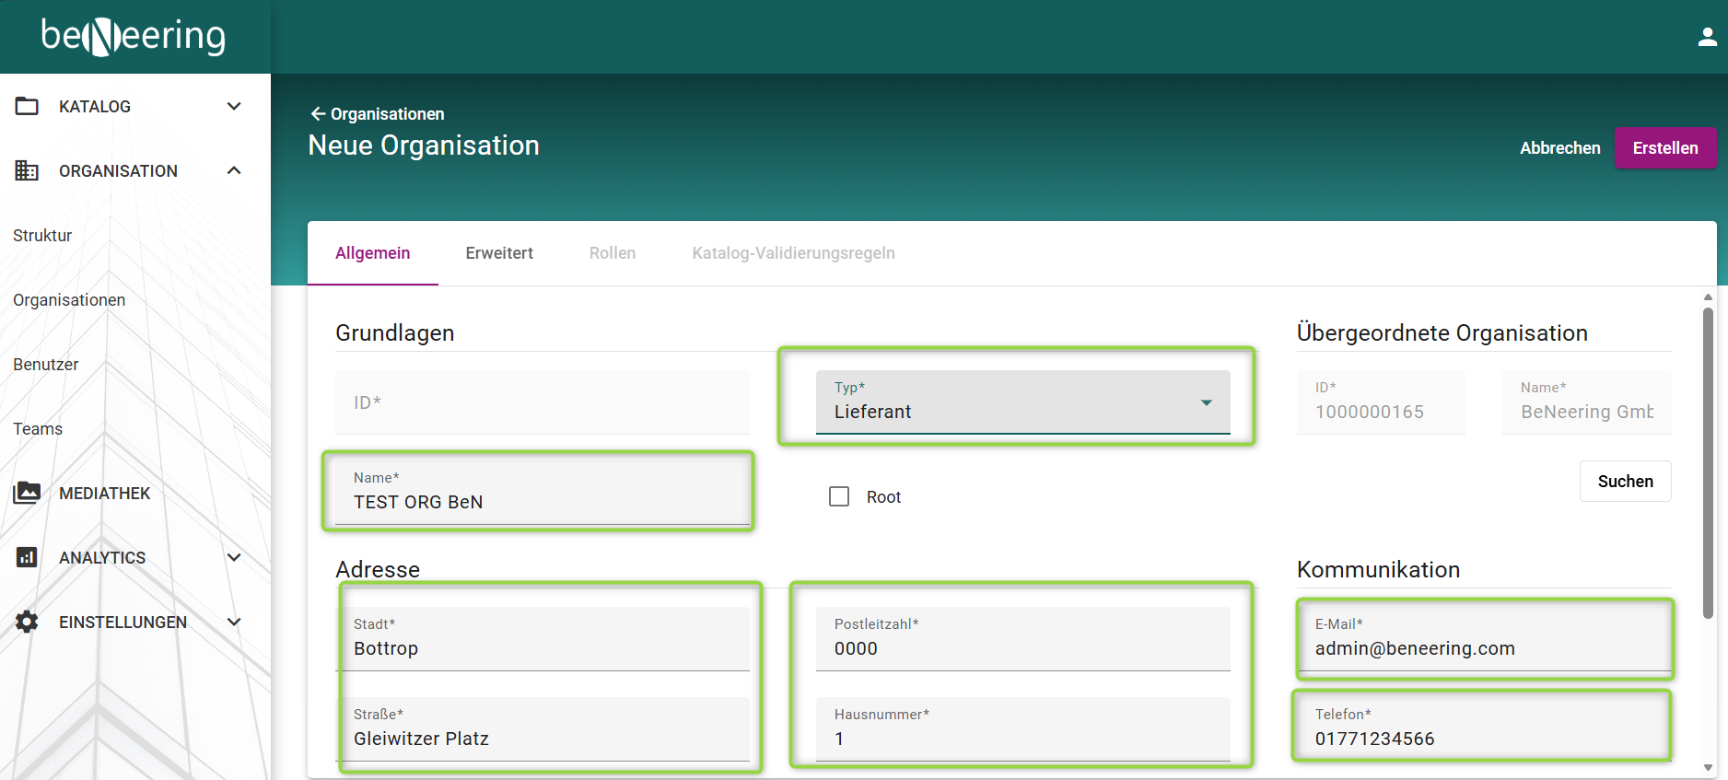The image size is (1728, 780).
Task: Click the Organisation building icon
Action: [x=27, y=171]
